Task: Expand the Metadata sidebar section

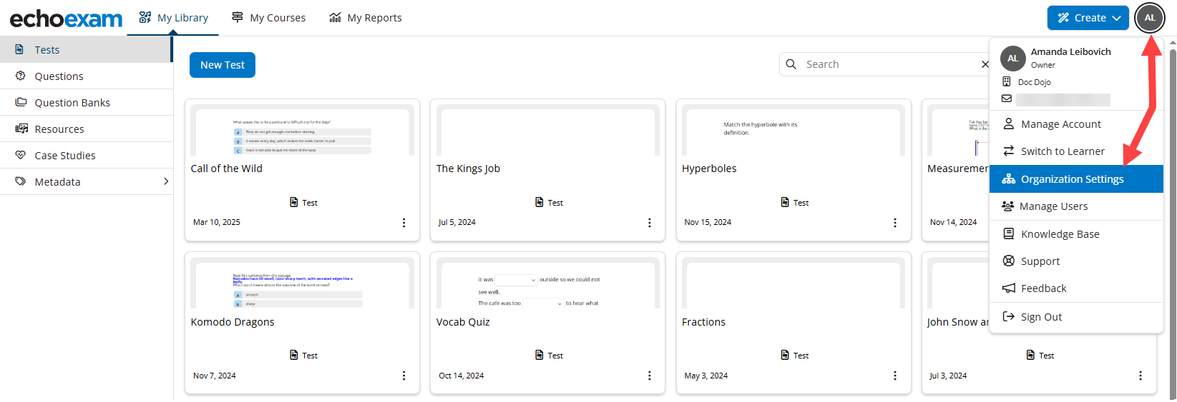Action: point(166,181)
